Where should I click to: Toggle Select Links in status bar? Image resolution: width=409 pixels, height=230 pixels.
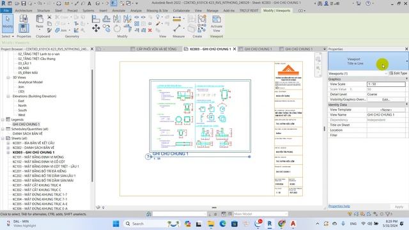point(350,214)
